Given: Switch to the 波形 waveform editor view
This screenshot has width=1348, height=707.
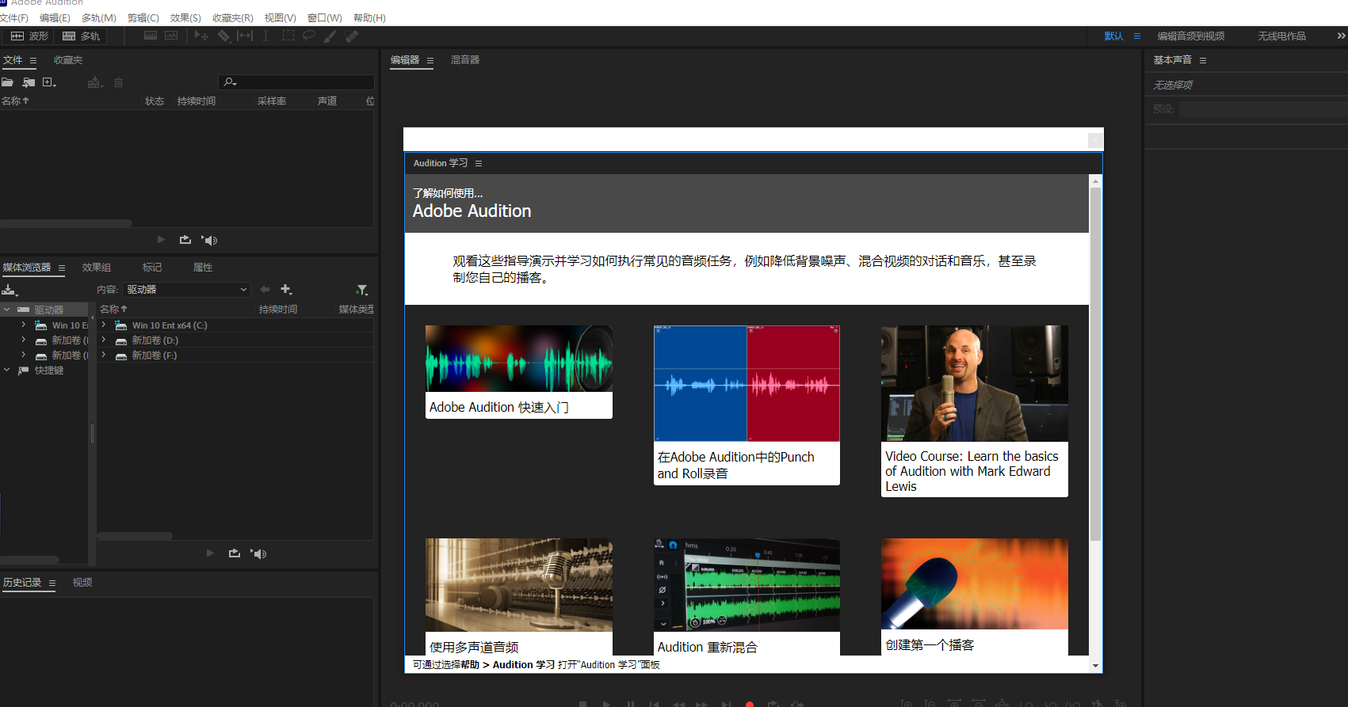Looking at the screenshot, I should point(29,36).
